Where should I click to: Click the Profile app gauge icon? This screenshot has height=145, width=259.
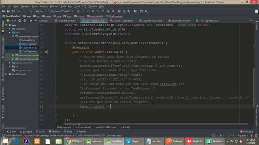[x=103, y=11]
